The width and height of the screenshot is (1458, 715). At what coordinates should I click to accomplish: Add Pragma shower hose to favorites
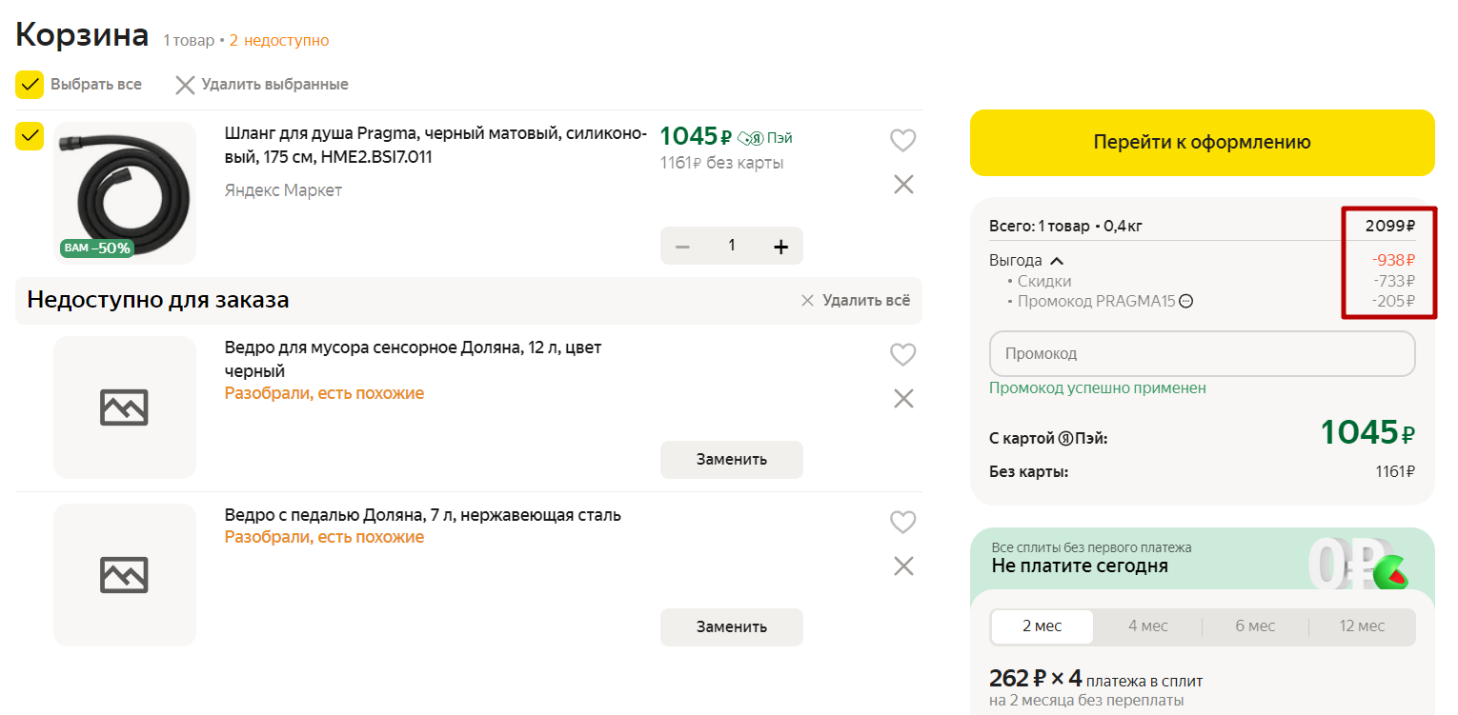tap(901, 140)
